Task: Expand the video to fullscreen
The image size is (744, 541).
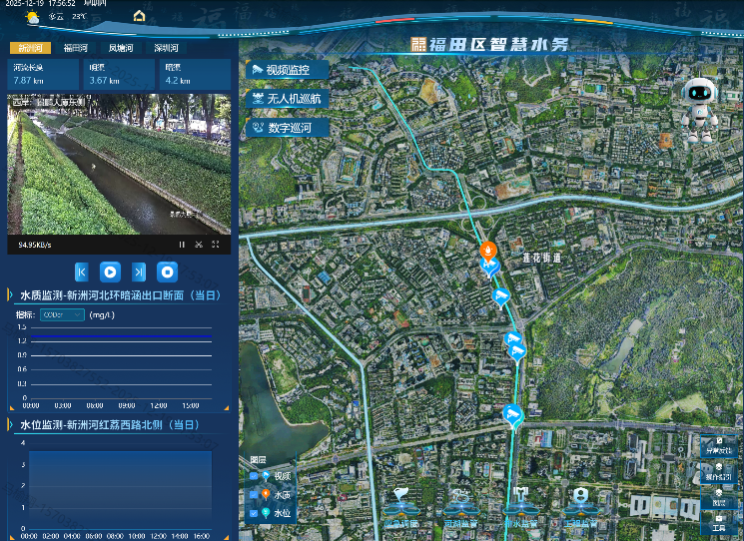Action: tap(215, 244)
